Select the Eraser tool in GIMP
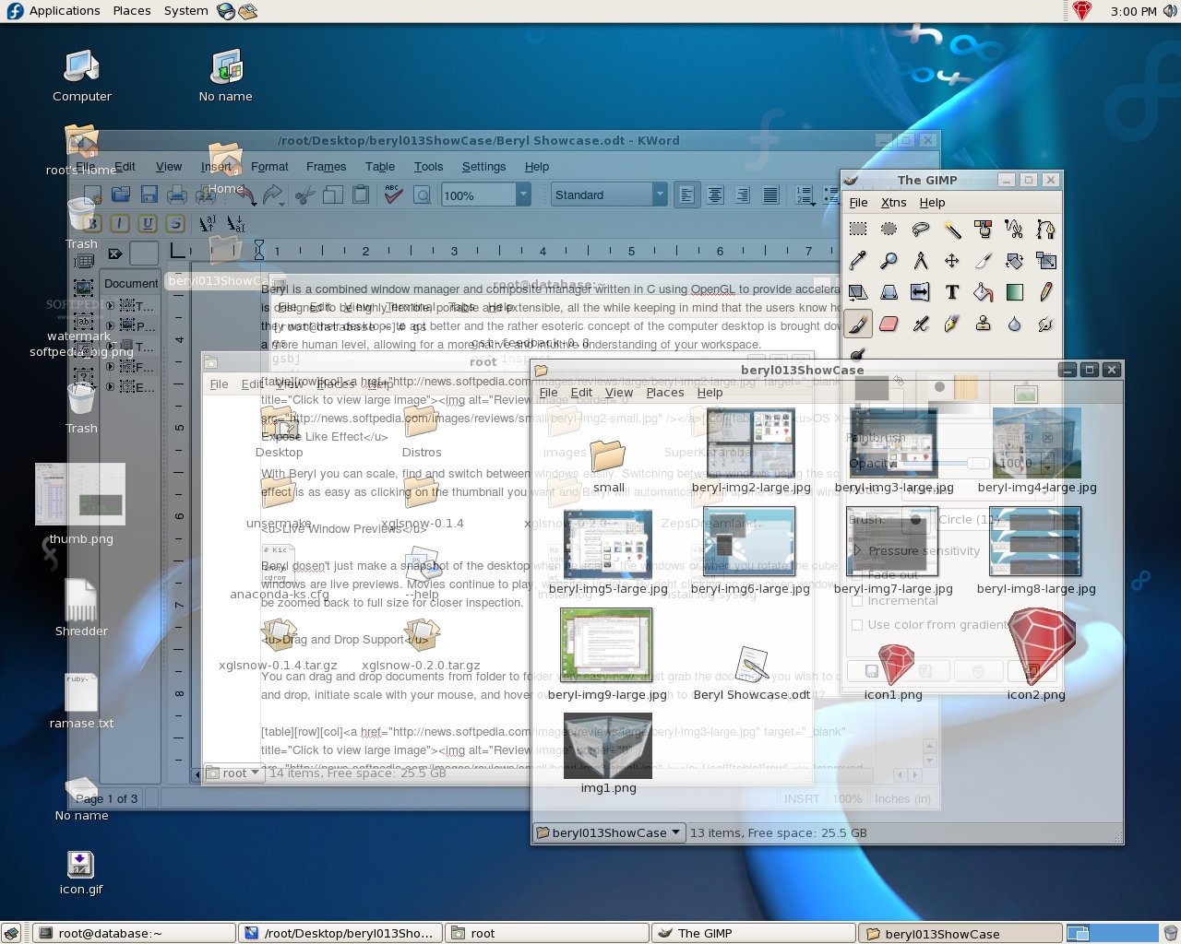The width and height of the screenshot is (1181, 944). 889,324
